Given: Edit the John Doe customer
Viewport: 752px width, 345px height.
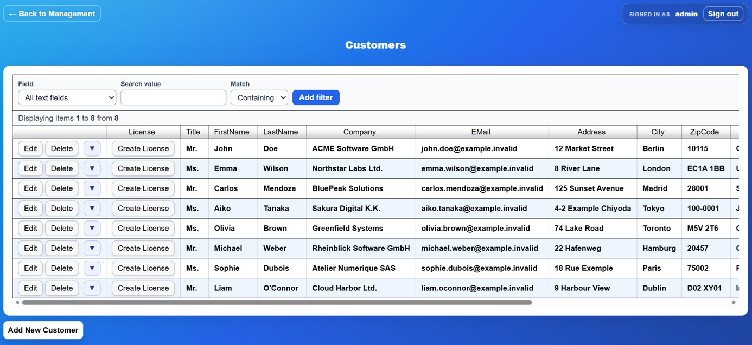Looking at the screenshot, I should click(x=30, y=148).
